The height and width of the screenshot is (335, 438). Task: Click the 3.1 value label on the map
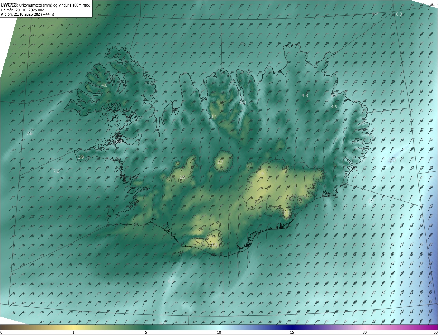coord(214,117)
